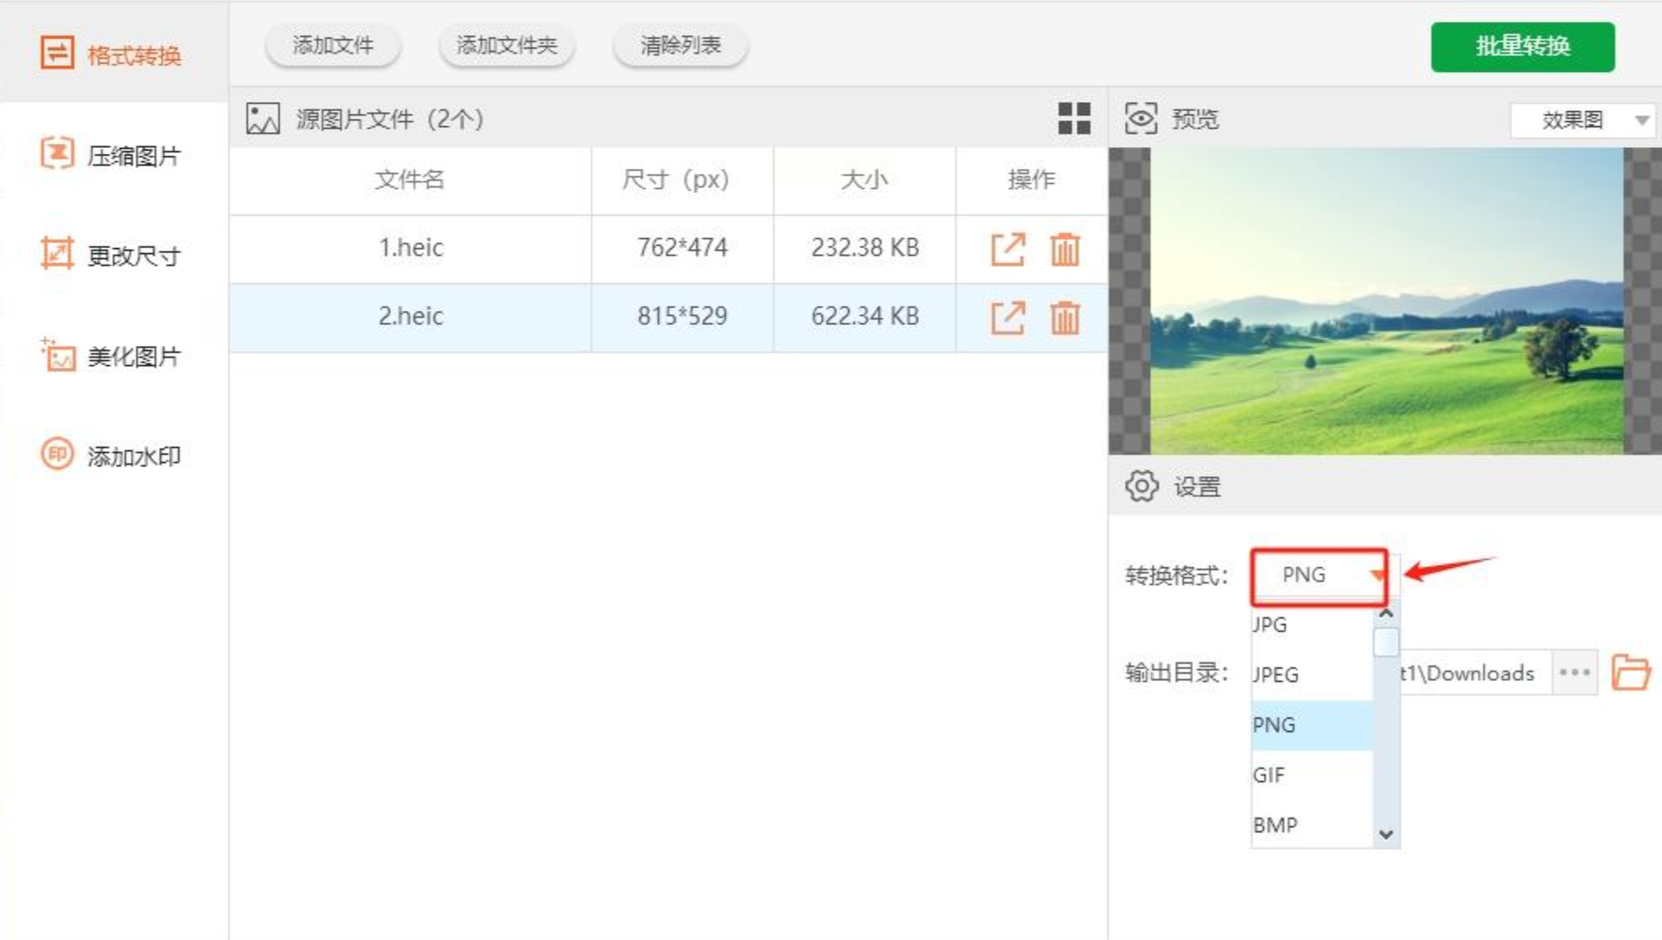
Task: Switch file list to grid view
Action: pyautogui.click(x=1074, y=119)
